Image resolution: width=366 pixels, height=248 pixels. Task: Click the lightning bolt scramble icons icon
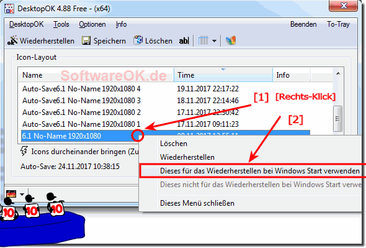[x=24, y=151]
